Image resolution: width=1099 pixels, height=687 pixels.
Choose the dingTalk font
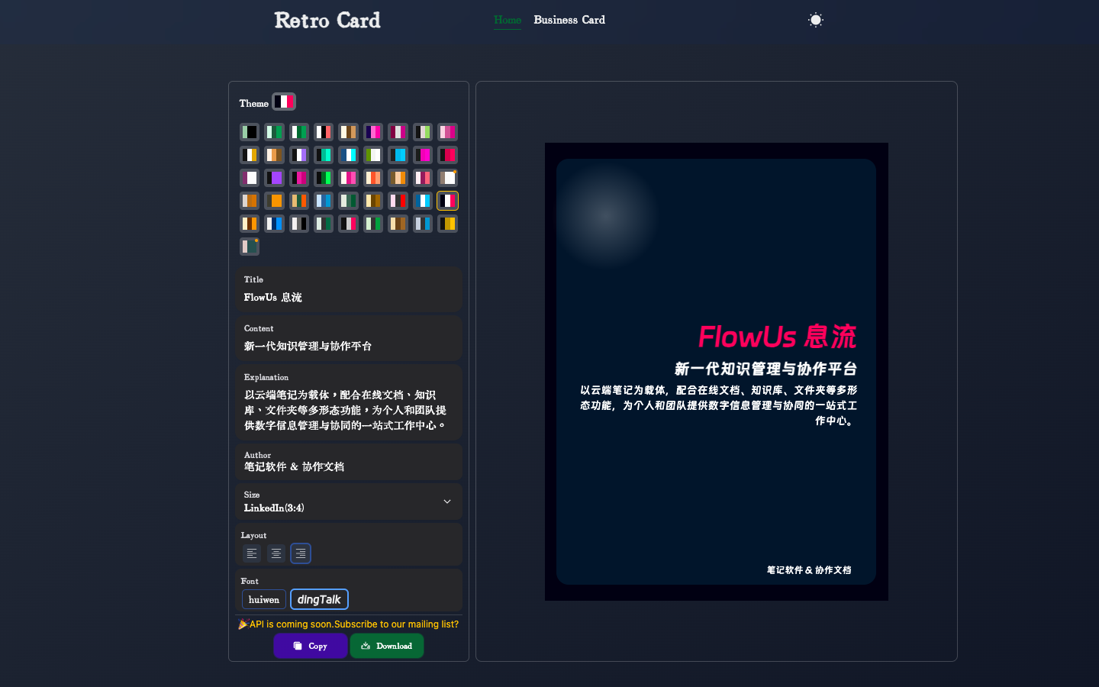coord(319,599)
